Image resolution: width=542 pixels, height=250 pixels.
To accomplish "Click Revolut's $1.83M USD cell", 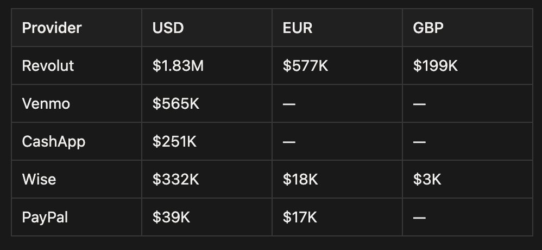I will click(x=178, y=65).
